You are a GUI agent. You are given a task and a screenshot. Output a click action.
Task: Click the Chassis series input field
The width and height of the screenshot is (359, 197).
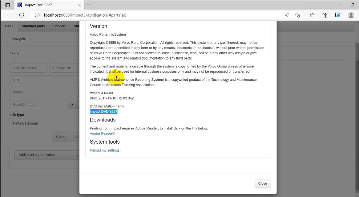tap(28, 68)
